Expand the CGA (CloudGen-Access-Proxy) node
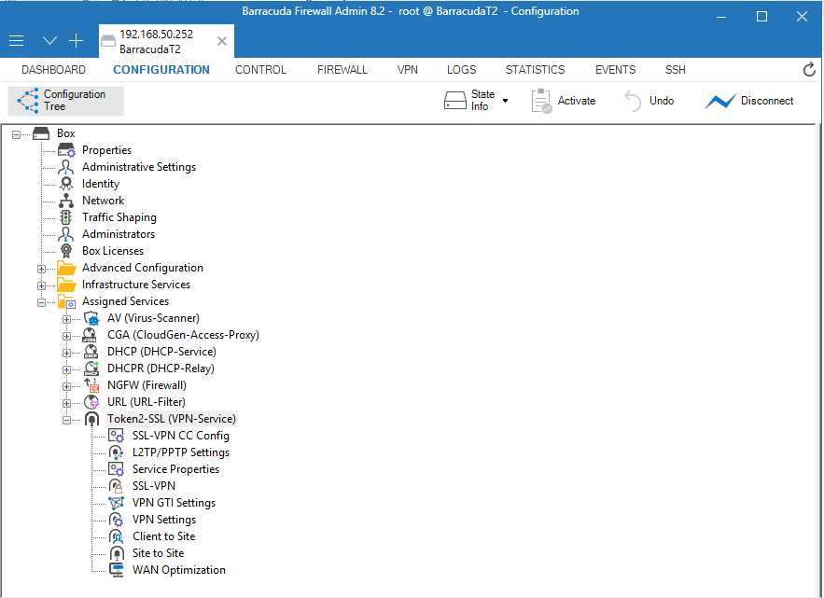 (67, 336)
